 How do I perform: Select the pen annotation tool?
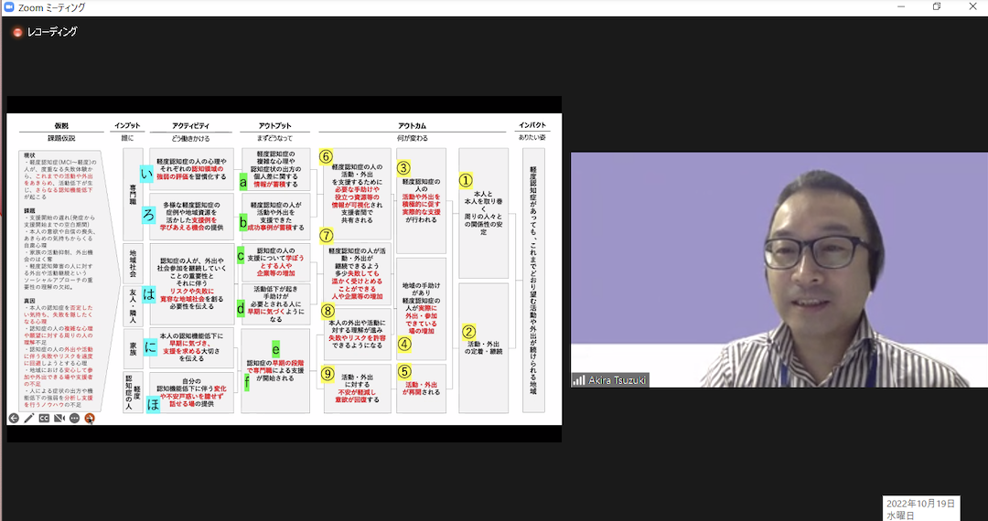(x=28, y=418)
